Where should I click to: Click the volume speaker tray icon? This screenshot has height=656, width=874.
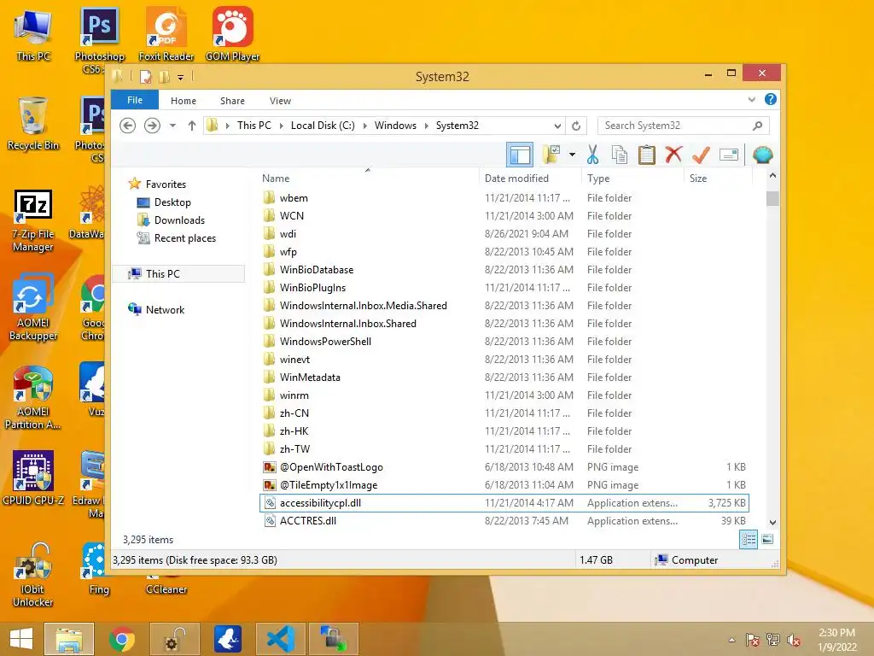(793, 640)
